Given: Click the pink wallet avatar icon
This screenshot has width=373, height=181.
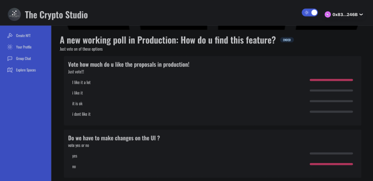Looking at the screenshot, I should click(328, 15).
